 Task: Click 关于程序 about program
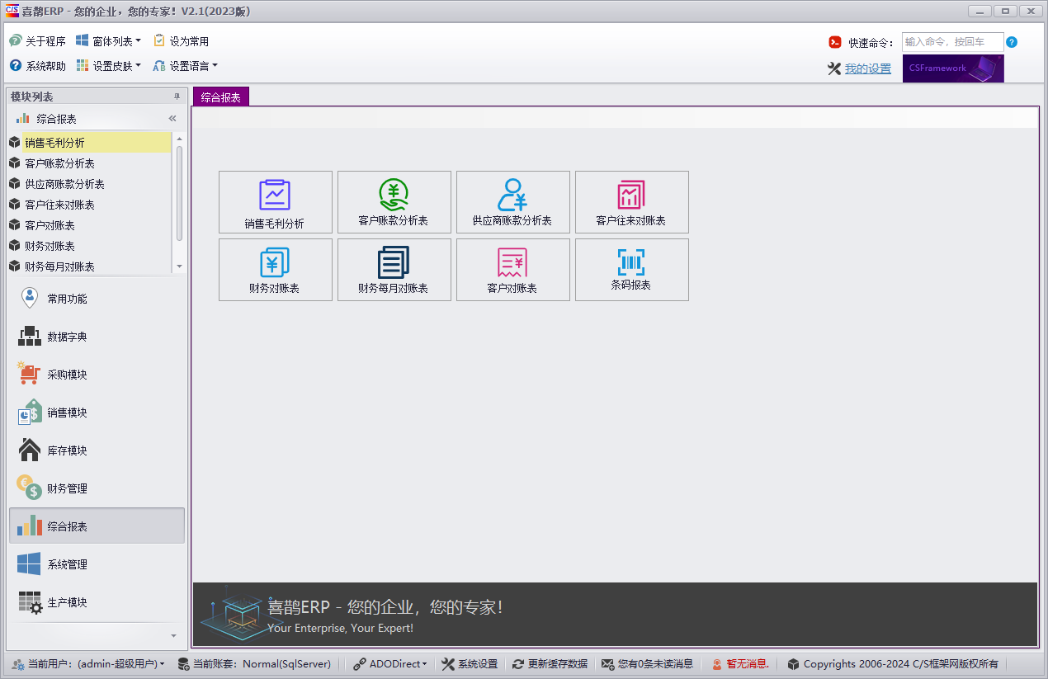[x=38, y=41]
